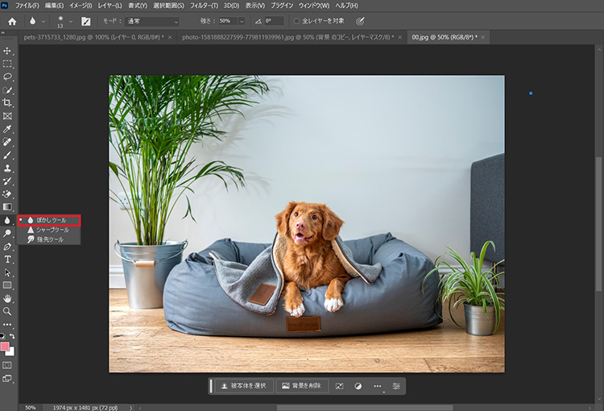Change the screen mode
Screen dimensions: 604x411
(x=7, y=379)
